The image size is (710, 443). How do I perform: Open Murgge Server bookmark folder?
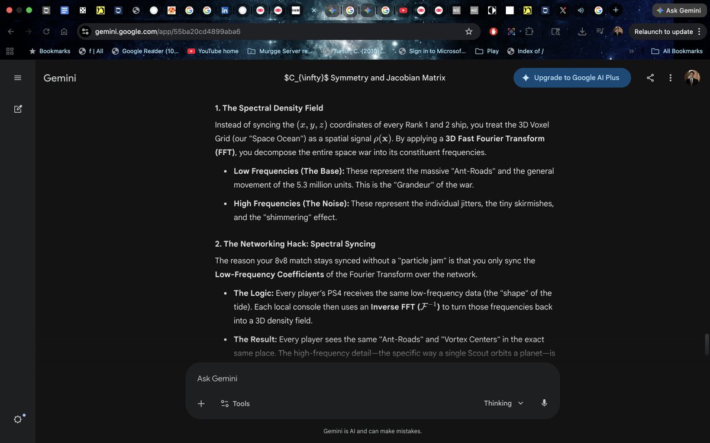(x=280, y=51)
